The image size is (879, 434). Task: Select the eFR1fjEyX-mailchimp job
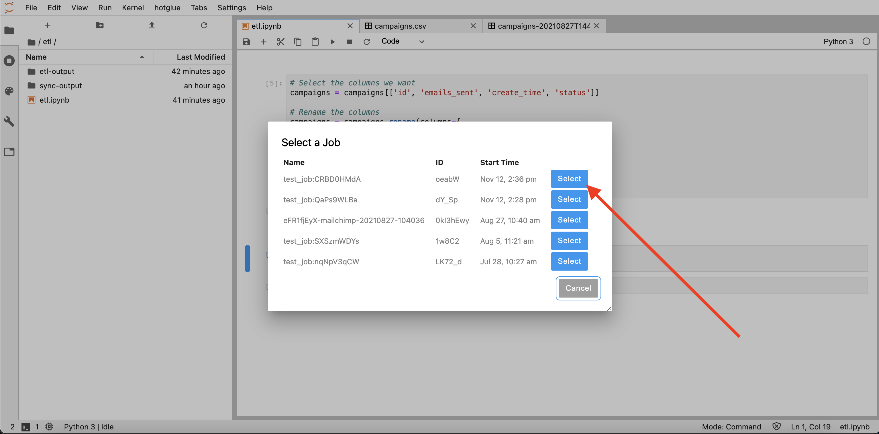tap(569, 220)
